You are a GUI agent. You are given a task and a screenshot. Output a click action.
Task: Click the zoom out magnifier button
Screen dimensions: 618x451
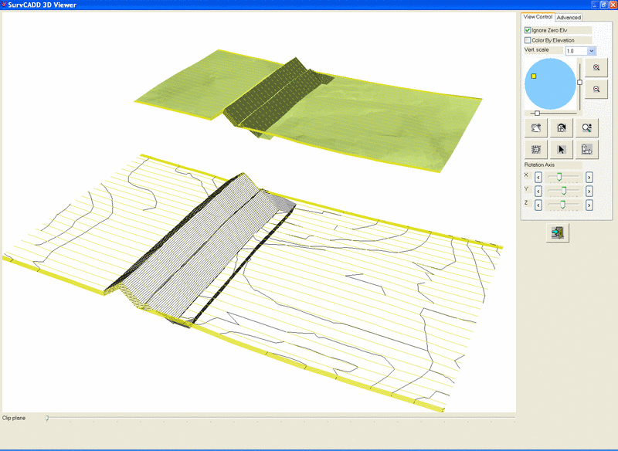[596, 89]
